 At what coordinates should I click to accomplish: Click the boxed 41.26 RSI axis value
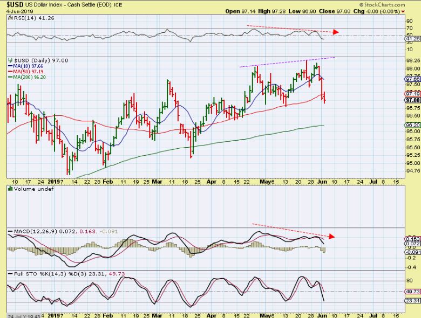412,39
